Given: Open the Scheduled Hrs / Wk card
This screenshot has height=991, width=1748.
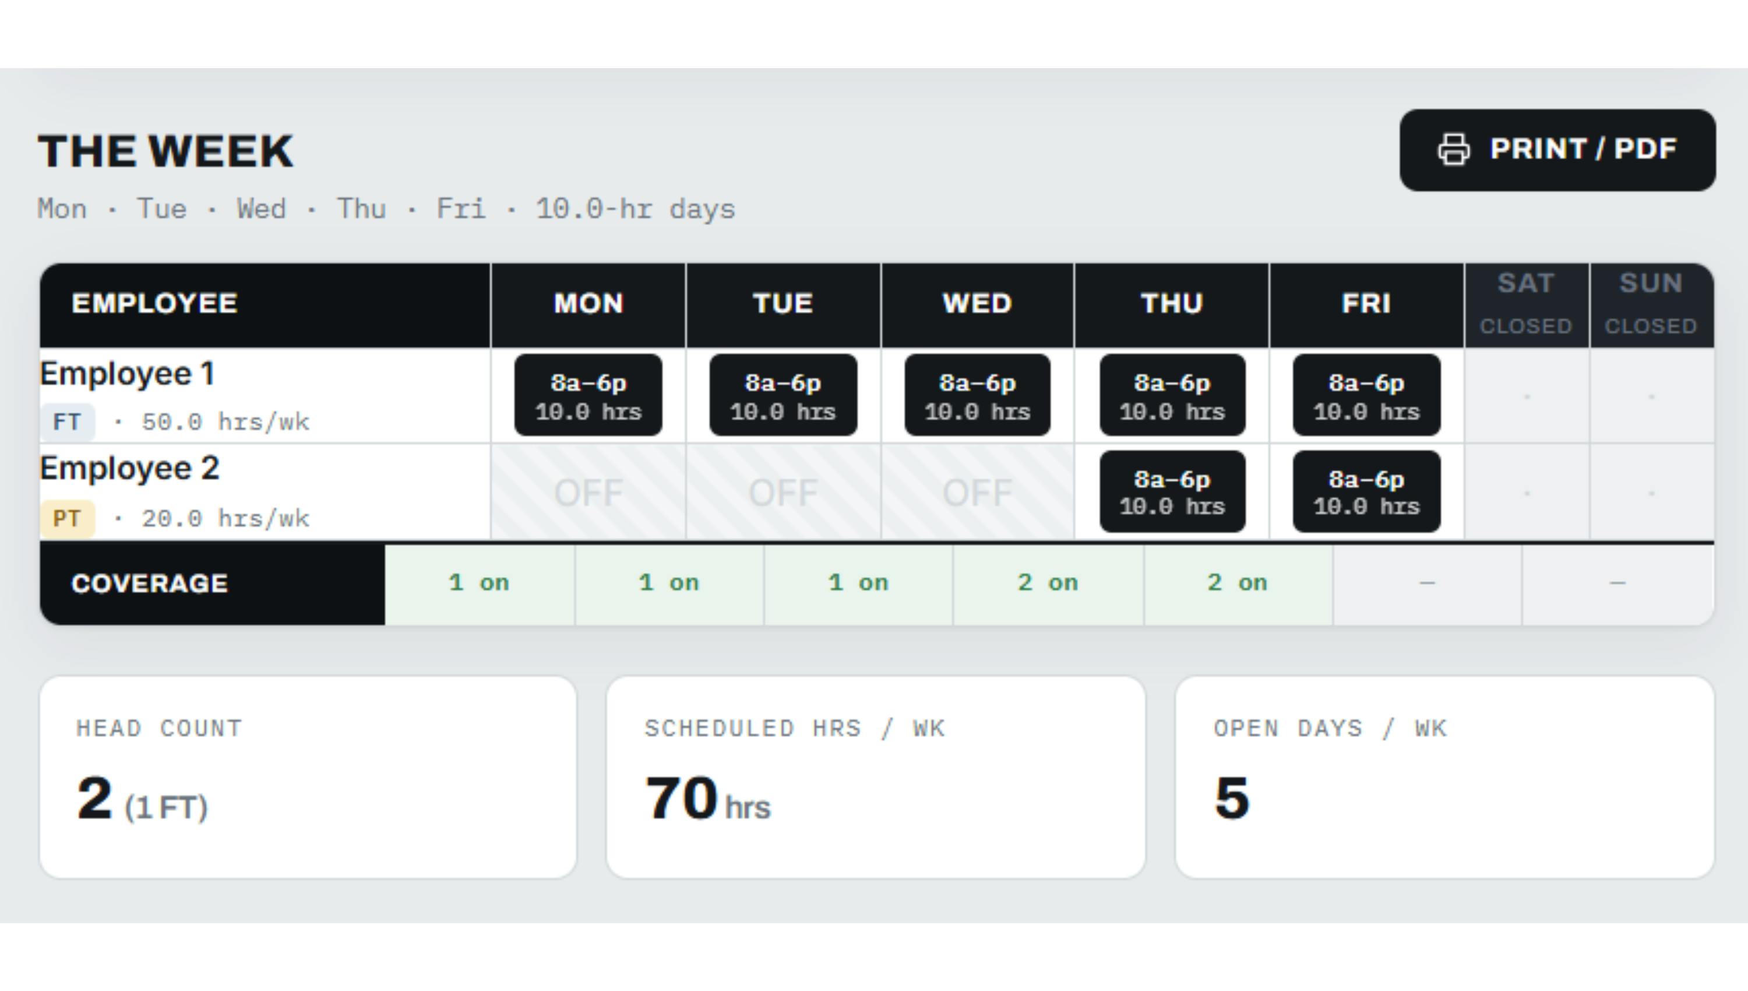Looking at the screenshot, I should 876,776.
